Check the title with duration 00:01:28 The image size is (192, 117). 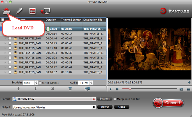[10, 58]
